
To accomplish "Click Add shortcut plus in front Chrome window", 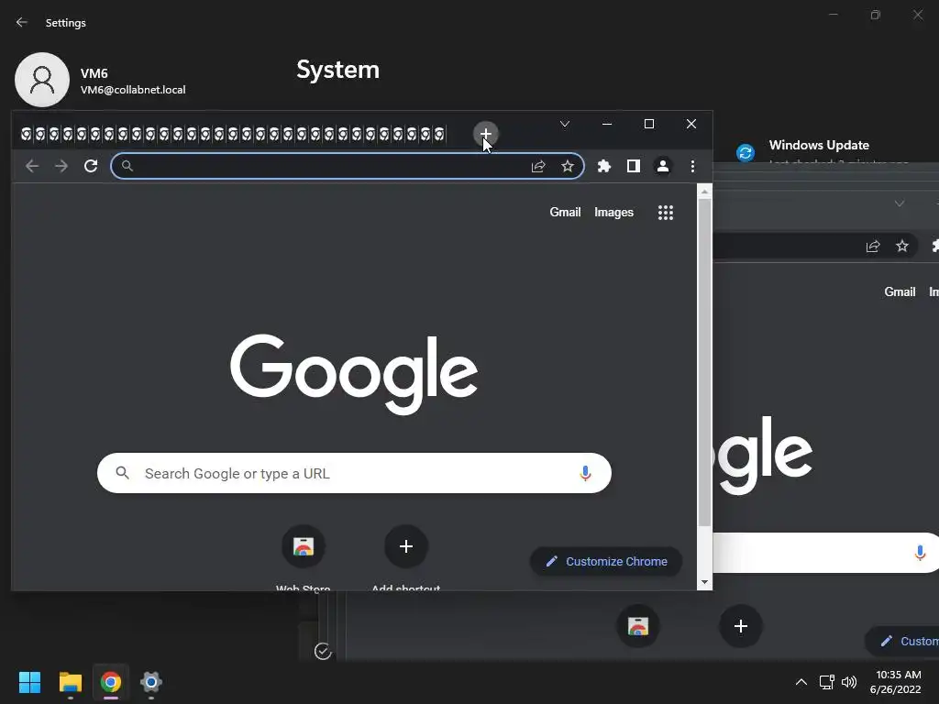I will tap(406, 546).
